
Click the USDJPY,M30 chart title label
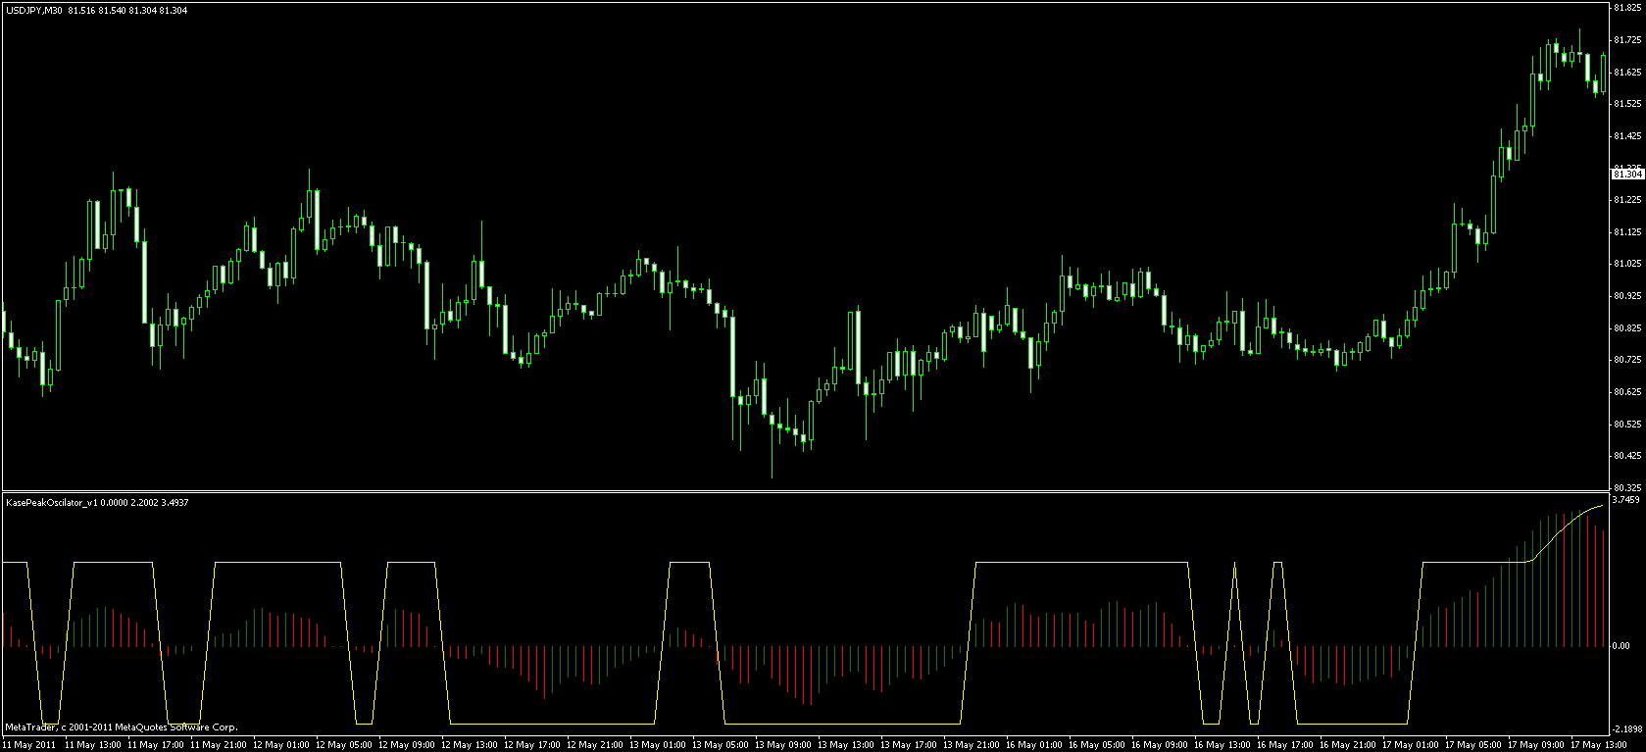click(34, 10)
